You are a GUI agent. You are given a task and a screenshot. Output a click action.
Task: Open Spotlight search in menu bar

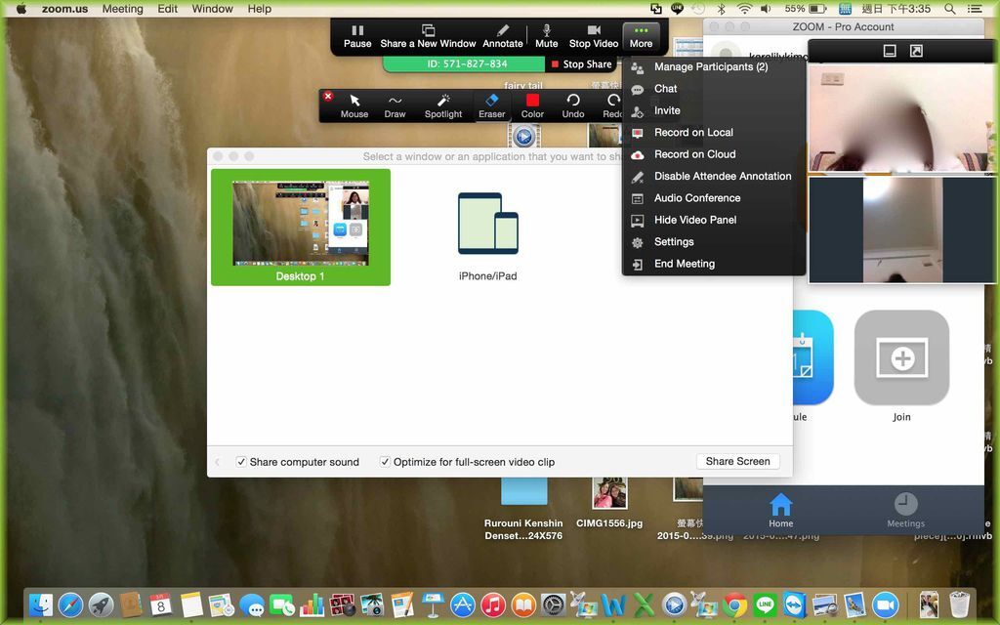coord(949,9)
